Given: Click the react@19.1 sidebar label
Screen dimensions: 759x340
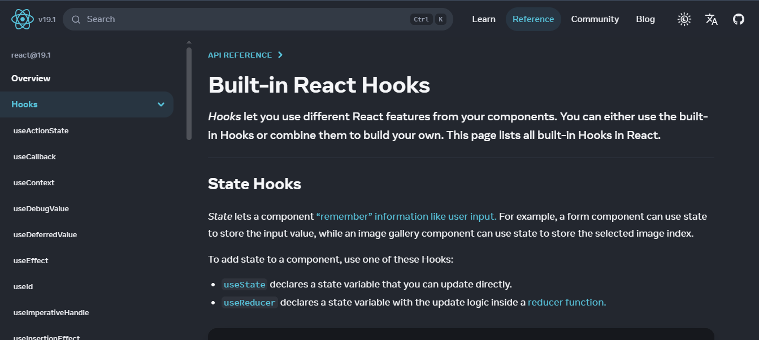Looking at the screenshot, I should point(31,55).
